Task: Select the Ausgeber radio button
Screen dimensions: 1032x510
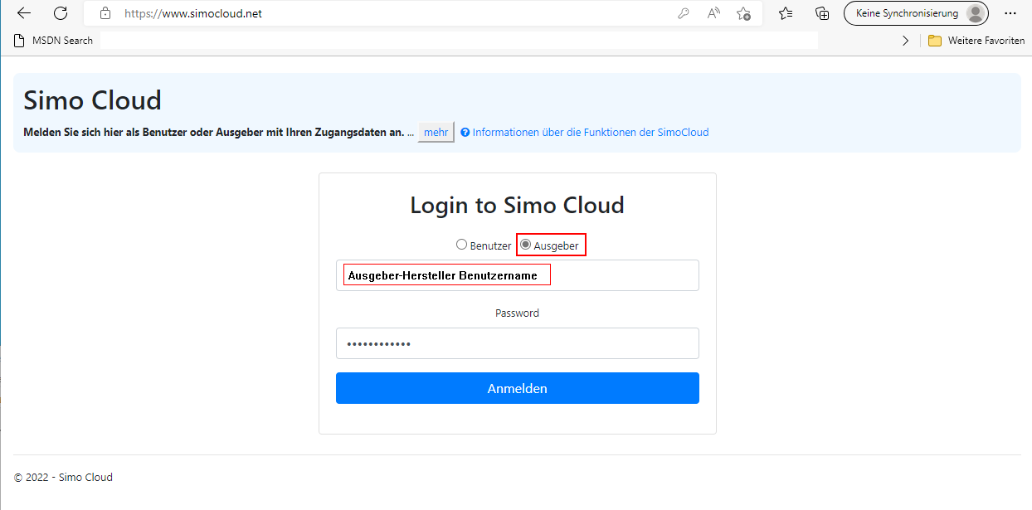Action: (x=526, y=245)
